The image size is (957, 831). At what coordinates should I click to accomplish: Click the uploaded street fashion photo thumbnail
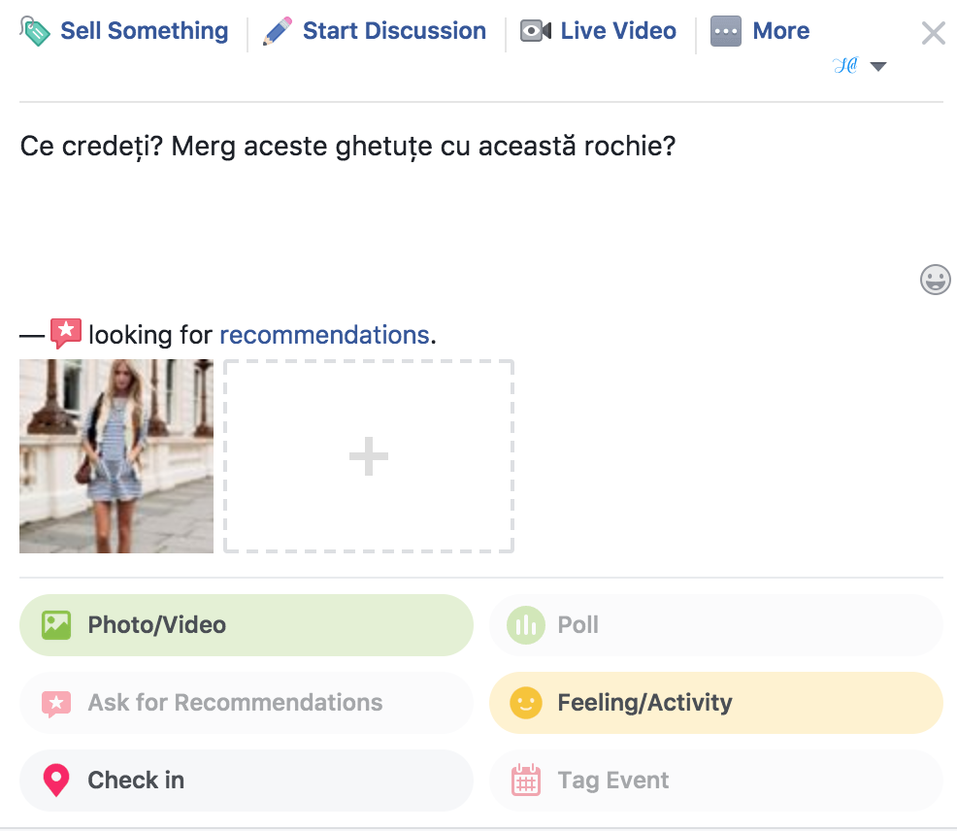[x=116, y=456]
